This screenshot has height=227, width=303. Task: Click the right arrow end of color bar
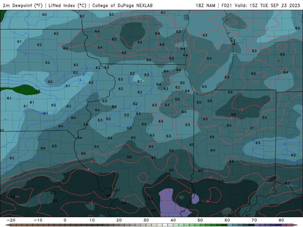coord(295,225)
